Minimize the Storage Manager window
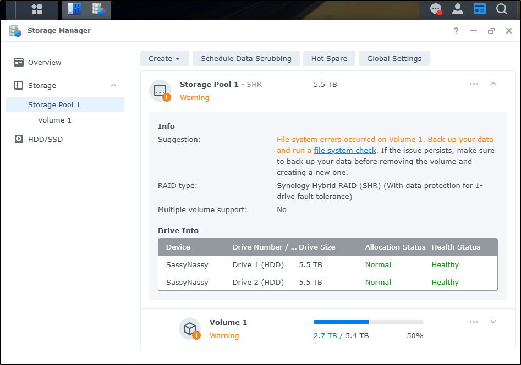Viewport: 521px width, 365px height. pyautogui.click(x=474, y=31)
